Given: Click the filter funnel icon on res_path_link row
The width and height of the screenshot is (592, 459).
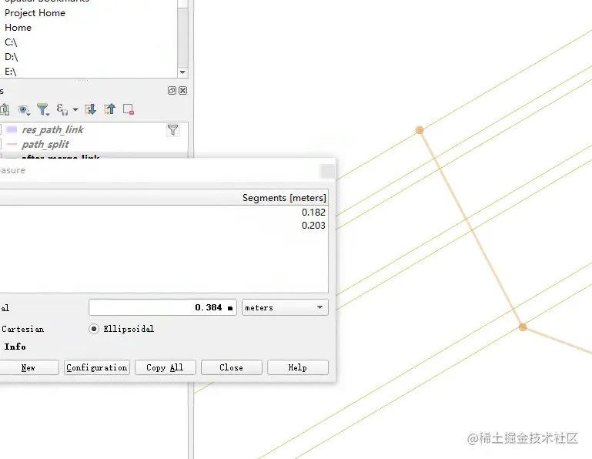Looking at the screenshot, I should pyautogui.click(x=173, y=130).
